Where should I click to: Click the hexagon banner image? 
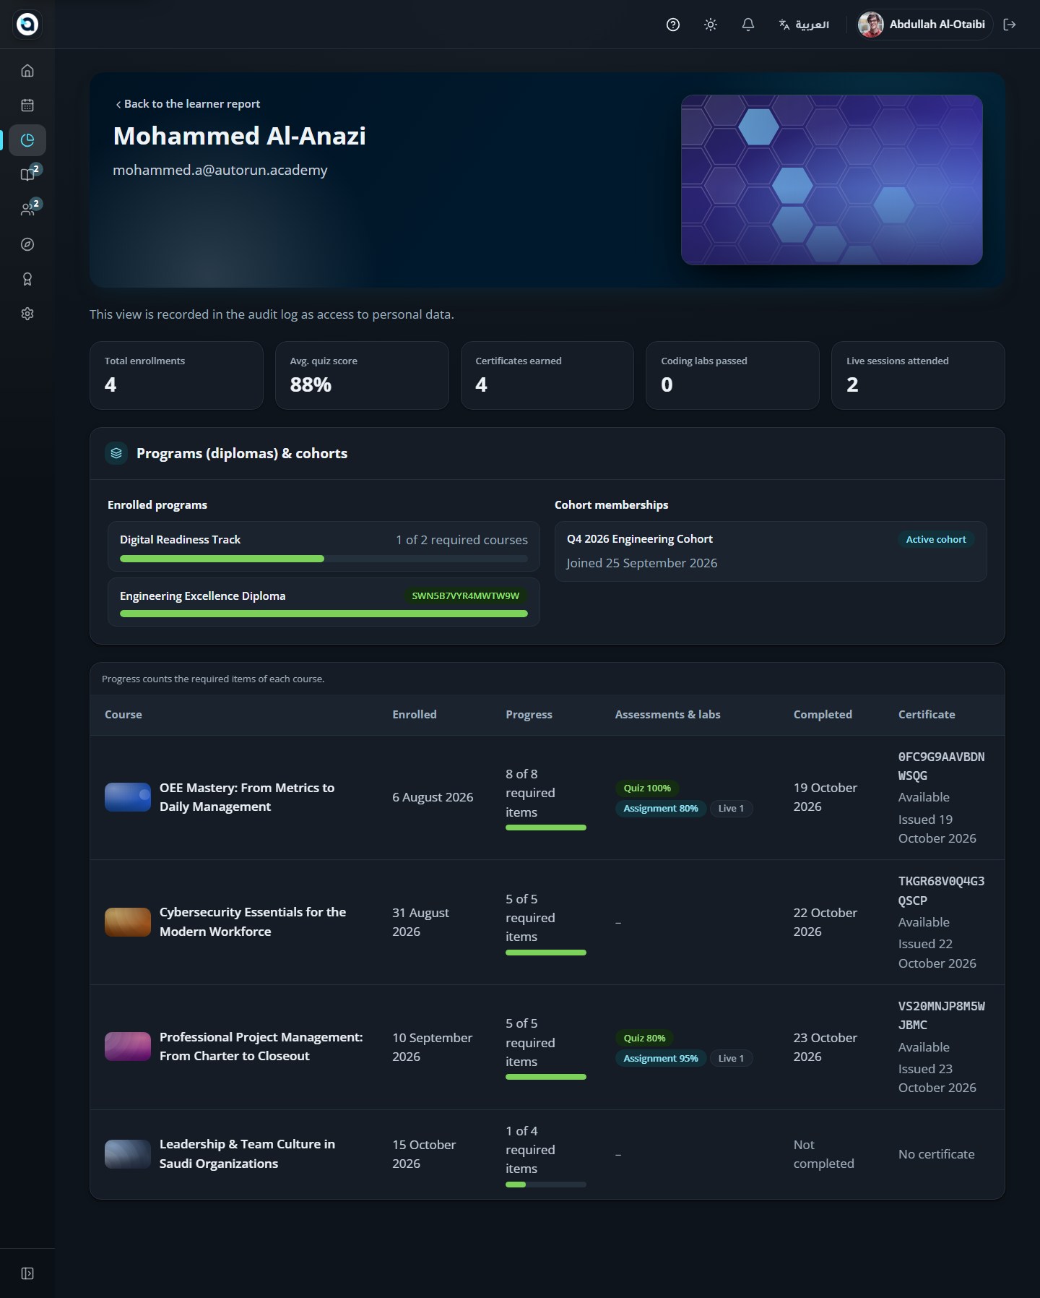(831, 180)
